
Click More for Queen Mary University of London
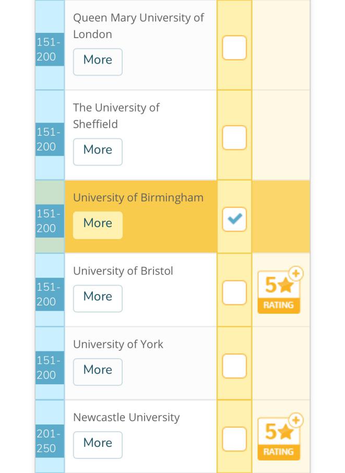click(98, 62)
